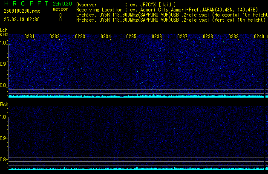Screen dimensions: 268x174
Task: Select the 0239 time tick label
Action: tap(233, 36)
